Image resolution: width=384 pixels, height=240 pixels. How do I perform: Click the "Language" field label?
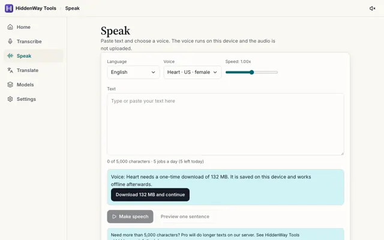click(x=117, y=61)
